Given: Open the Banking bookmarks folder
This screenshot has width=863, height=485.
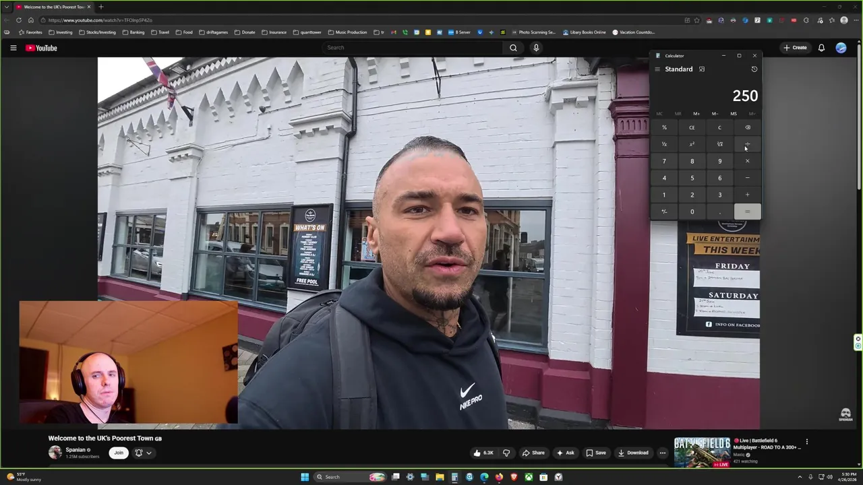Looking at the screenshot, I should tap(133, 32).
